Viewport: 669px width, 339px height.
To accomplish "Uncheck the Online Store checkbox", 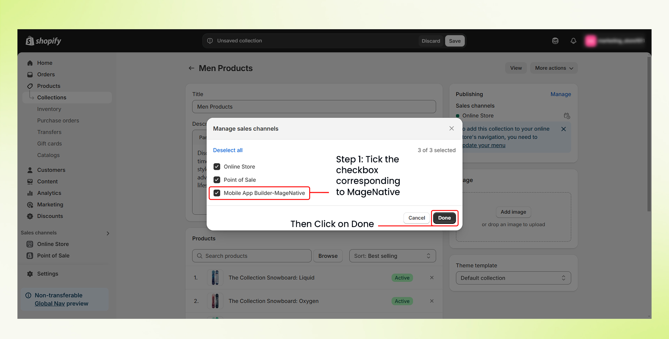I will tap(217, 167).
